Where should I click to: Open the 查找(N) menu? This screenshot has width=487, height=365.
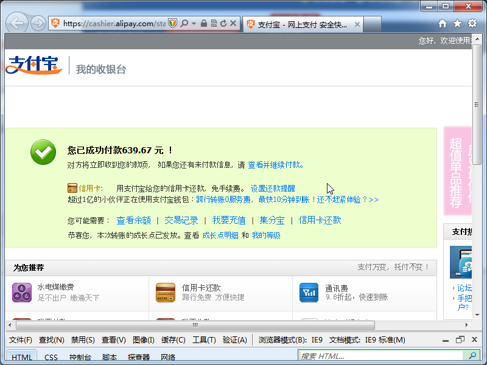point(51,340)
